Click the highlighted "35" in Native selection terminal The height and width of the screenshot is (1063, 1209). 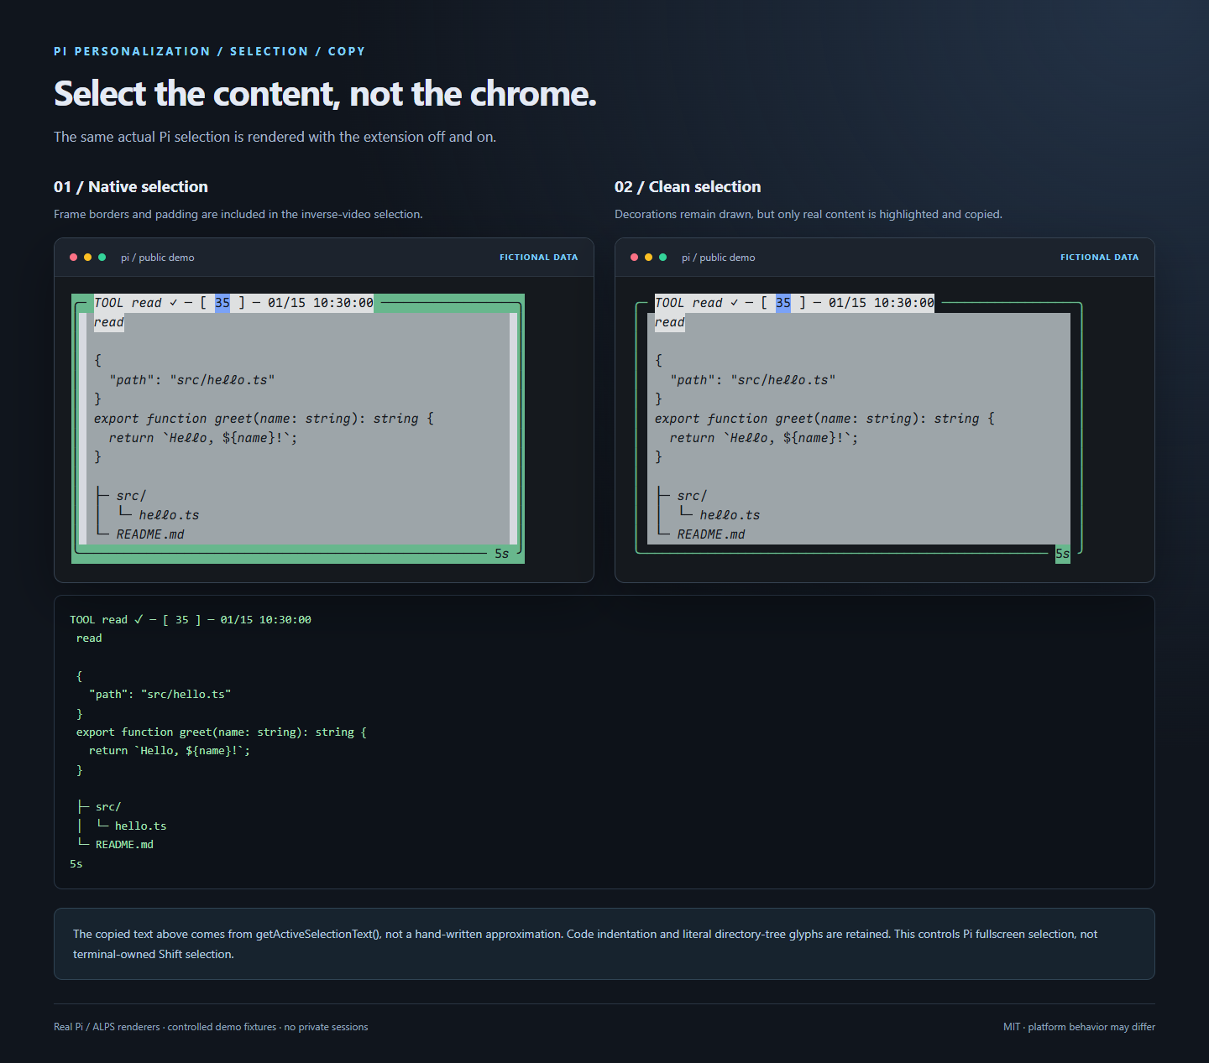click(222, 303)
